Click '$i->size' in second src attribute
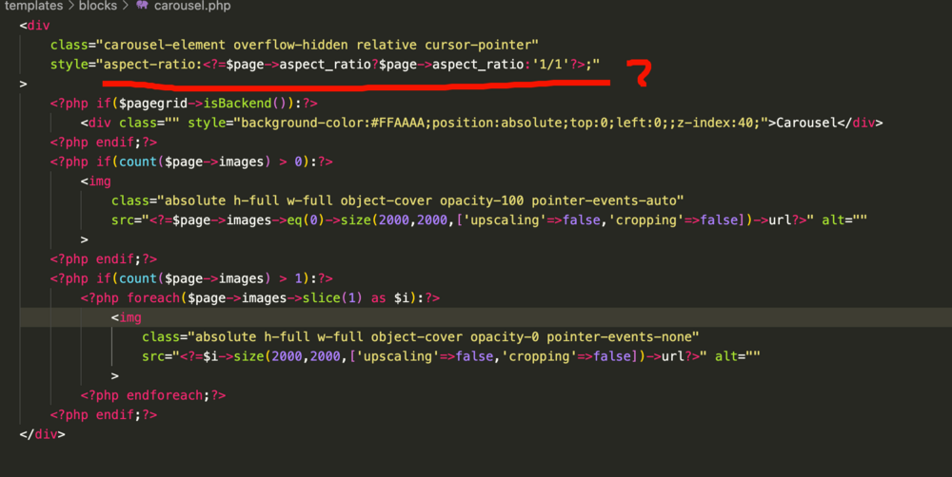 point(234,356)
